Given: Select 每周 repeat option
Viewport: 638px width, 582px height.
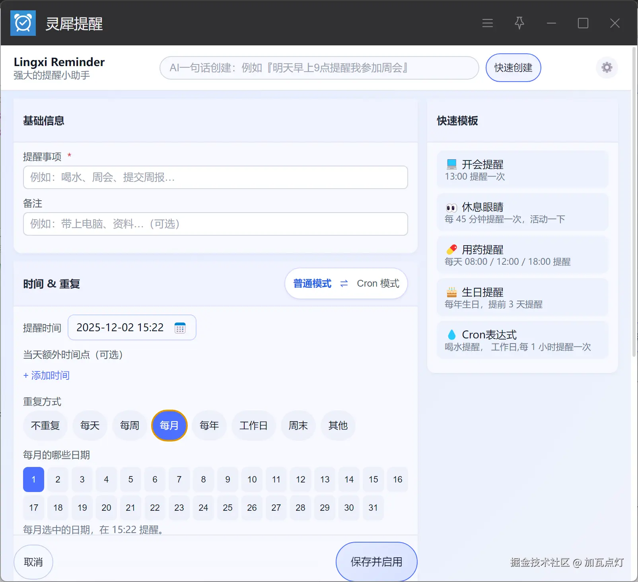Looking at the screenshot, I should (x=130, y=426).
